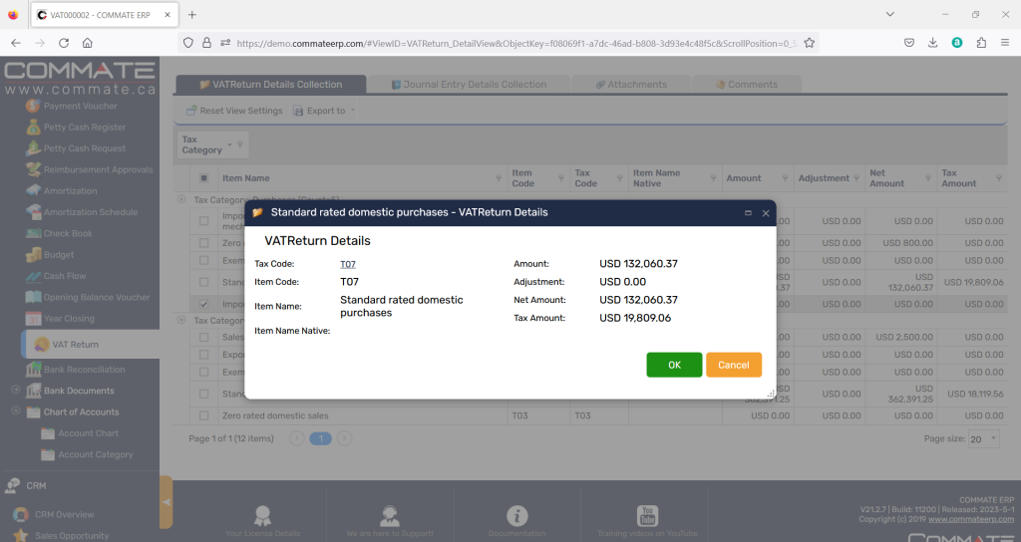The image size is (1021, 542).
Task: Expand the Chart of Accounts tree
Action: [15, 411]
